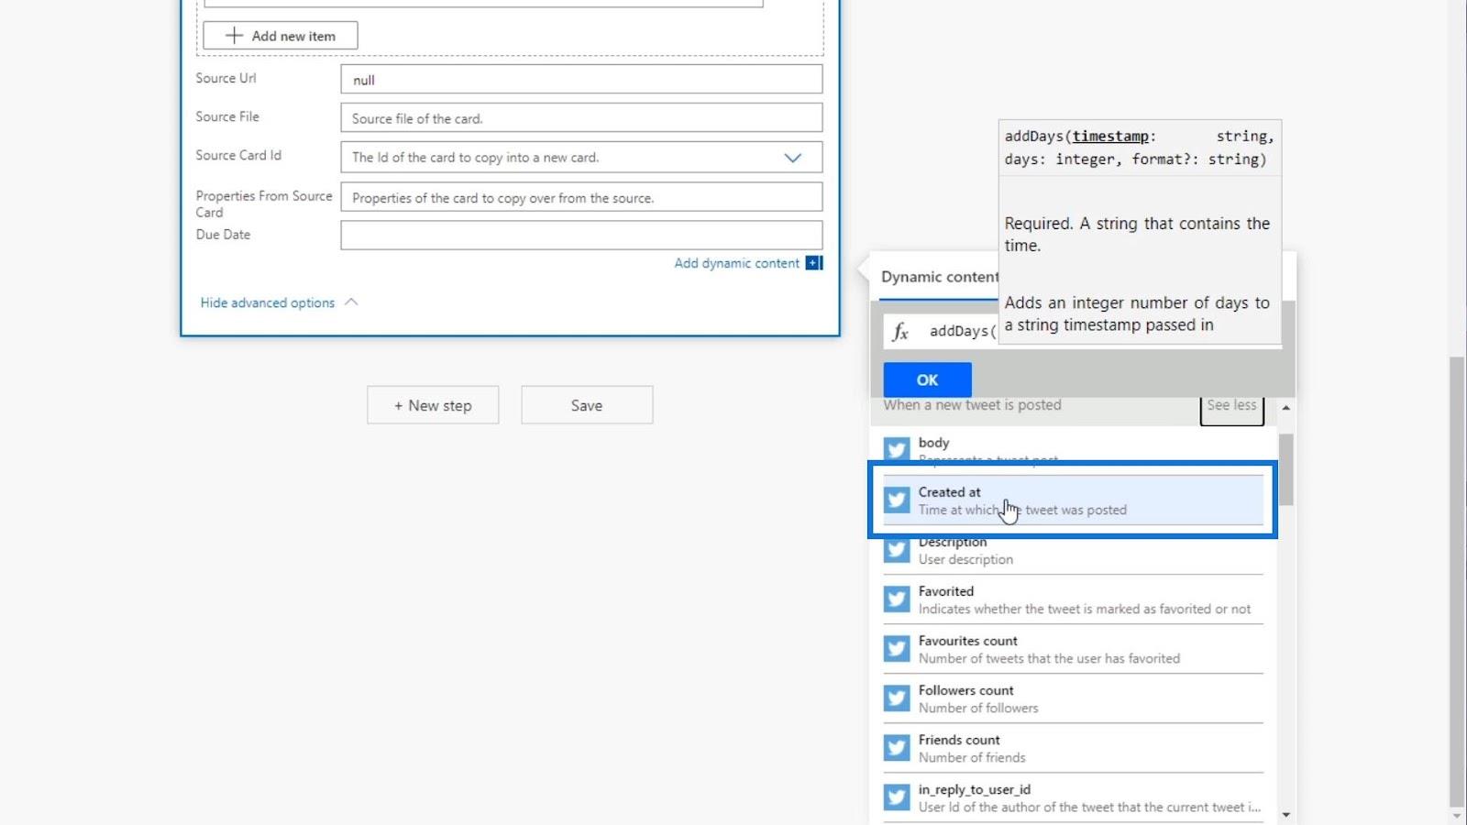
Task: Click the Twitter icon beside Description
Action: 897,550
